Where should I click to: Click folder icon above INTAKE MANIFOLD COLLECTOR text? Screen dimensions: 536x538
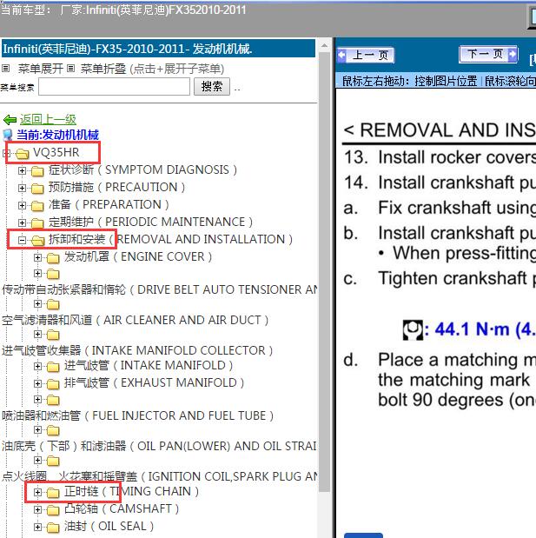coord(53,335)
